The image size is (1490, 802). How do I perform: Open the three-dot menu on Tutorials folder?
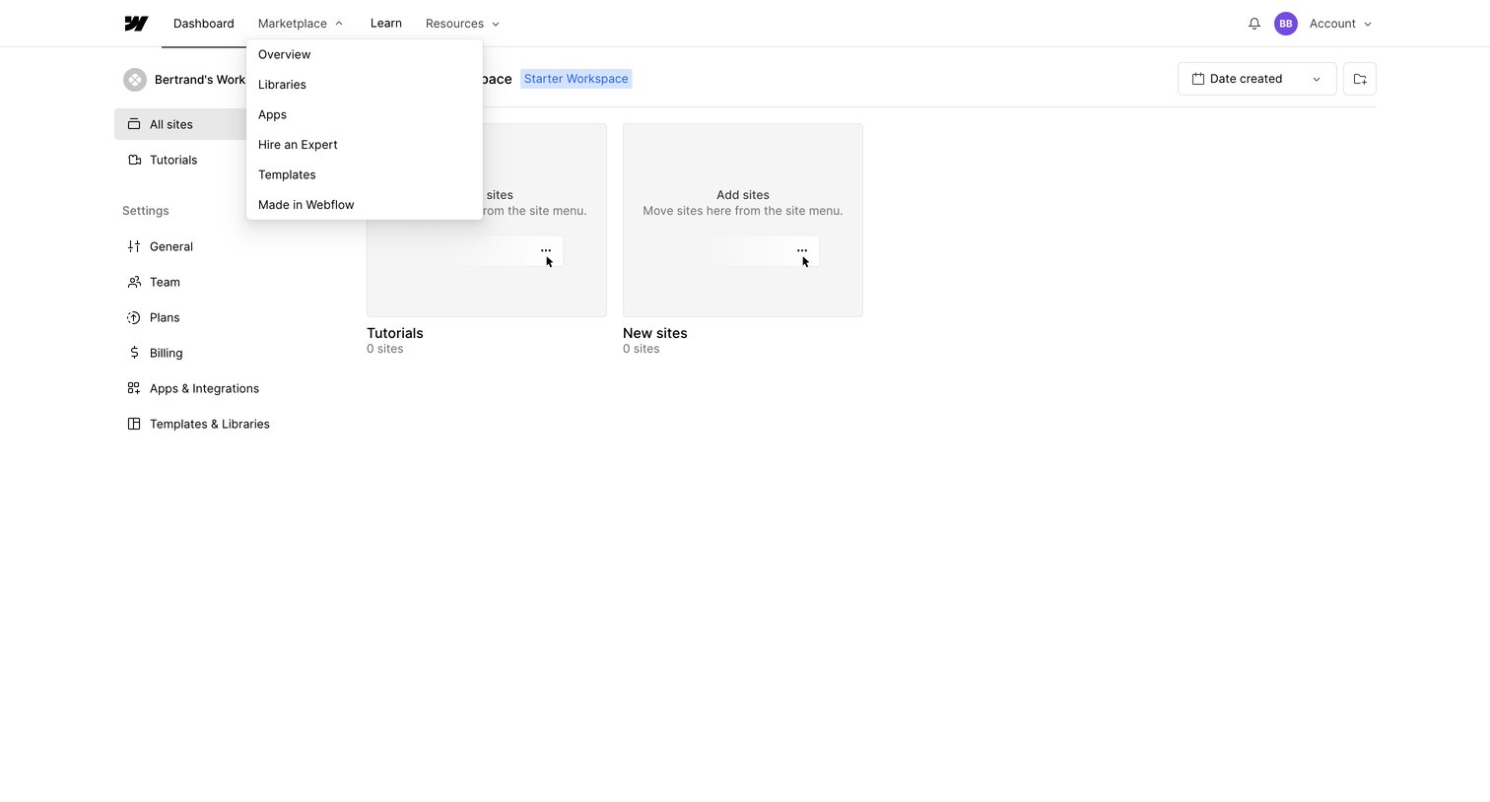point(546,250)
